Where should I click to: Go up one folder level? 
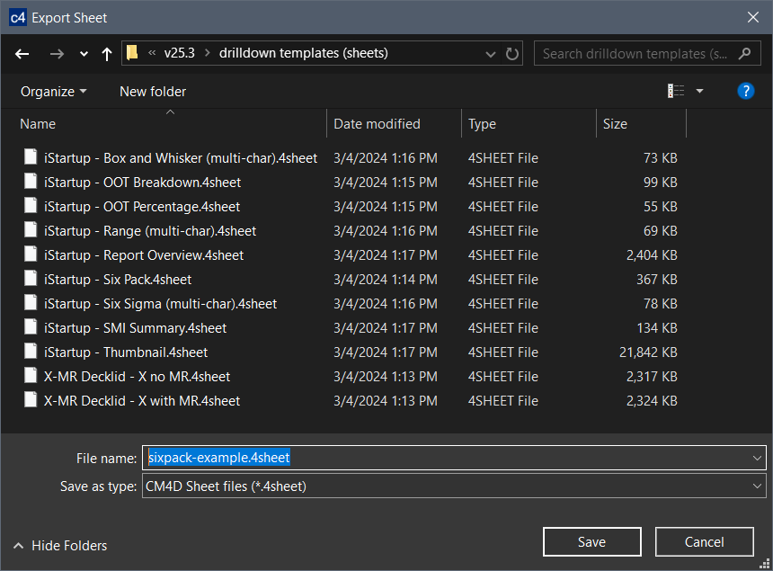pyautogui.click(x=107, y=54)
